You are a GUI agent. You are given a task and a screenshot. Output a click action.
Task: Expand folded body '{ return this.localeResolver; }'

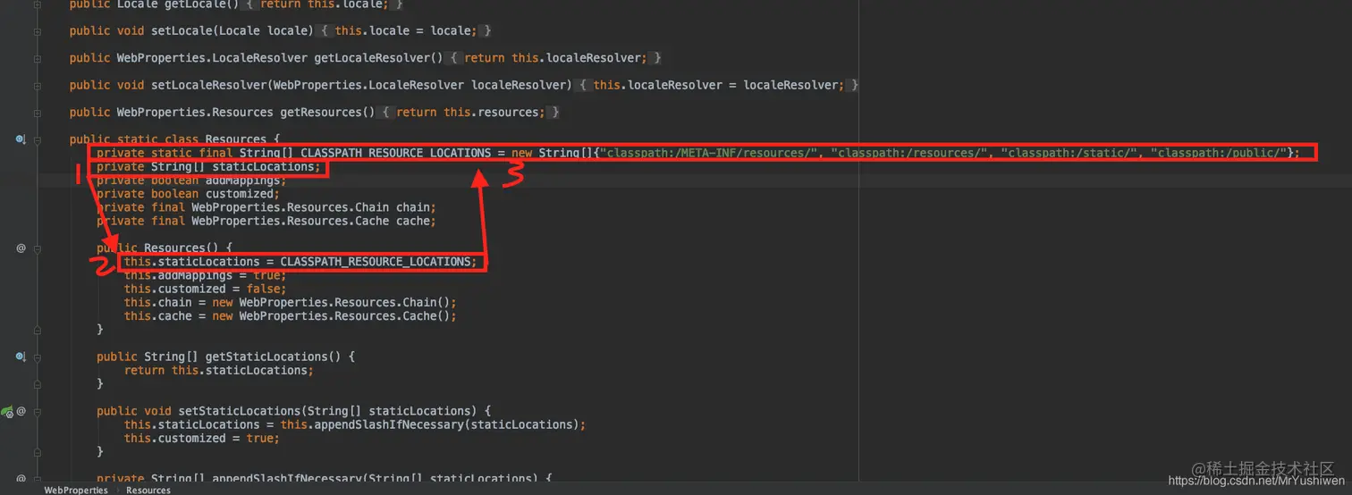tap(556, 58)
